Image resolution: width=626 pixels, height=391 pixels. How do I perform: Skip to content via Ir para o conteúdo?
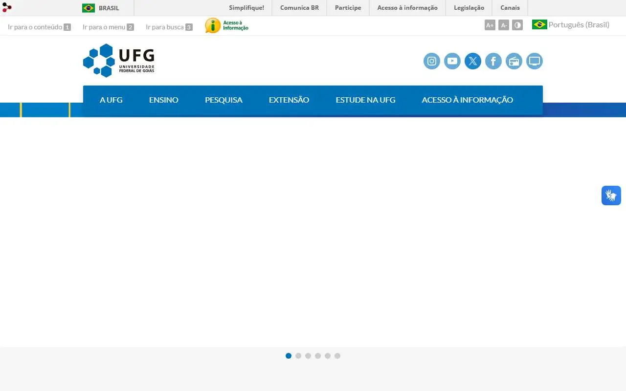39,27
